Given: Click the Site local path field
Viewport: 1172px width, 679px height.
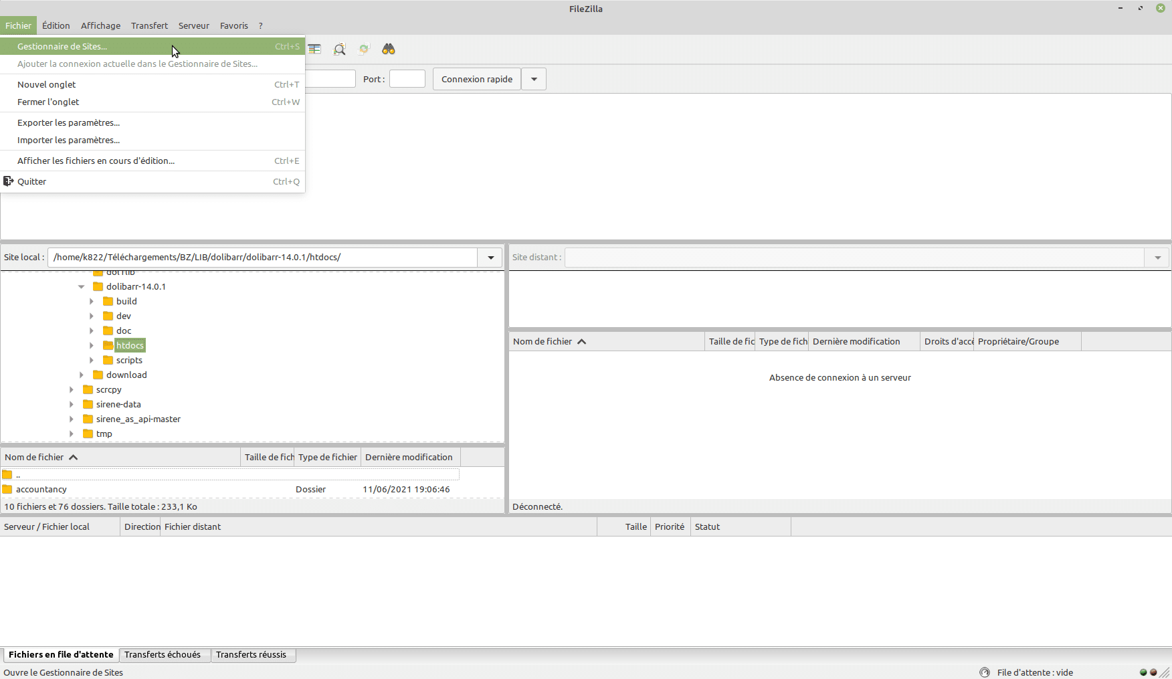Looking at the screenshot, I should (263, 258).
